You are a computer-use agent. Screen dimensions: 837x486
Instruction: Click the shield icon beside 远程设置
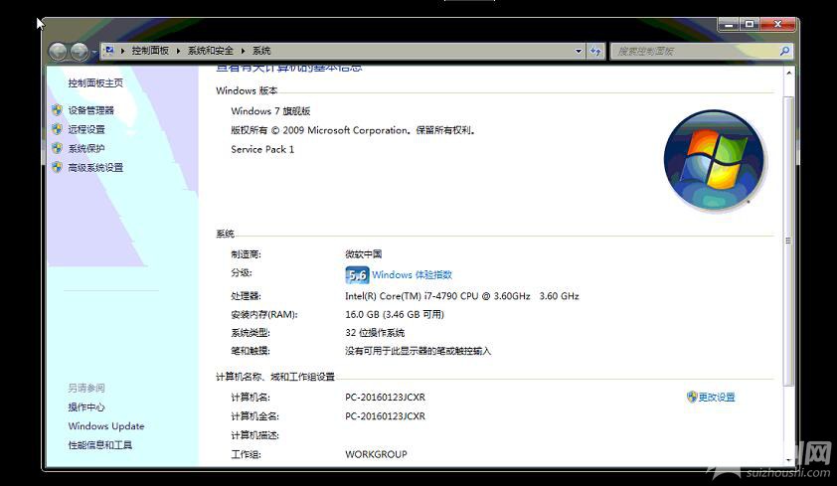[x=57, y=129]
